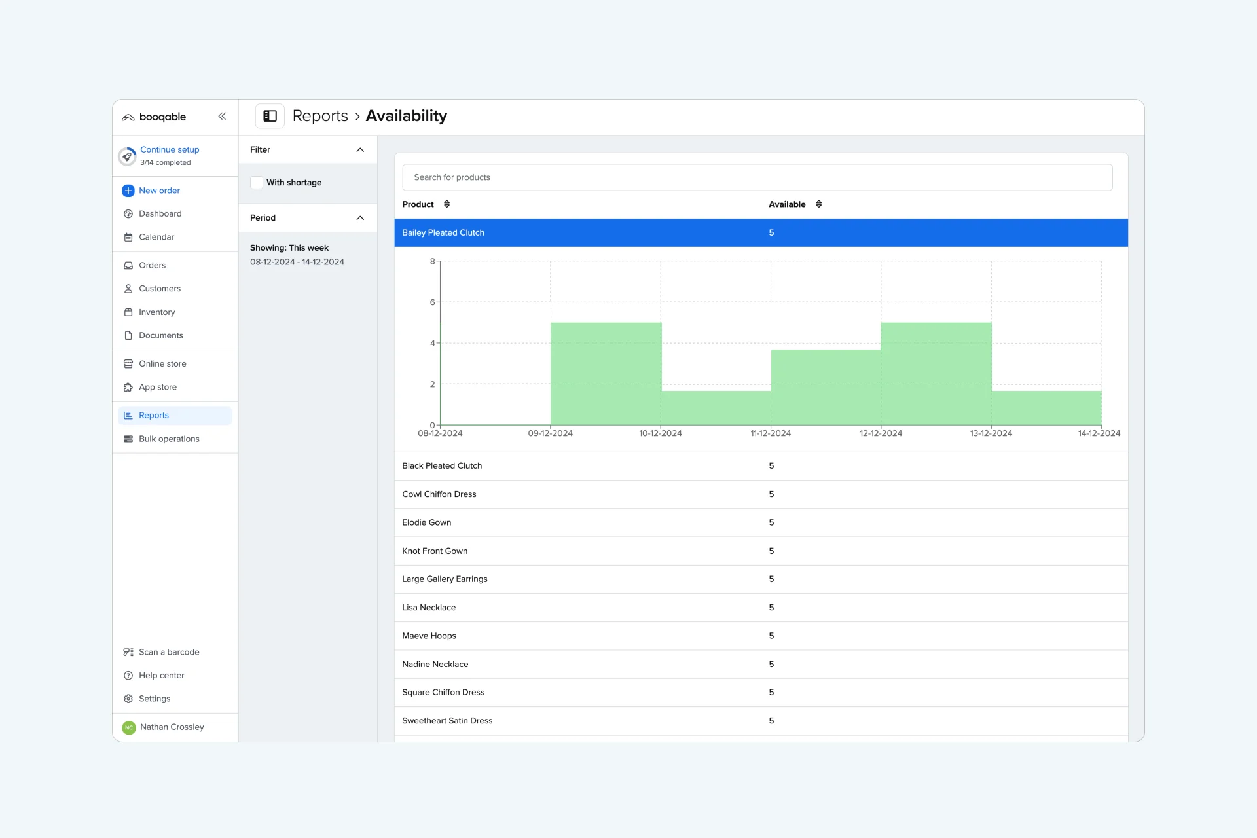1257x838 pixels.
Task: Click the Search for products input field
Action: [x=757, y=176]
